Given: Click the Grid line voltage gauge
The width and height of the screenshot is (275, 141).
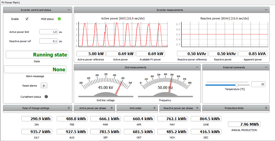Looking at the screenshot, I should coord(106,85).
